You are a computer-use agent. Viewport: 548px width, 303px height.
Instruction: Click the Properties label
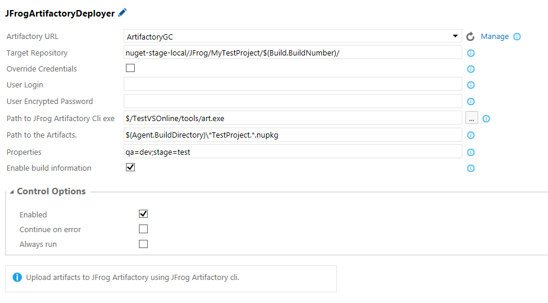(24, 152)
